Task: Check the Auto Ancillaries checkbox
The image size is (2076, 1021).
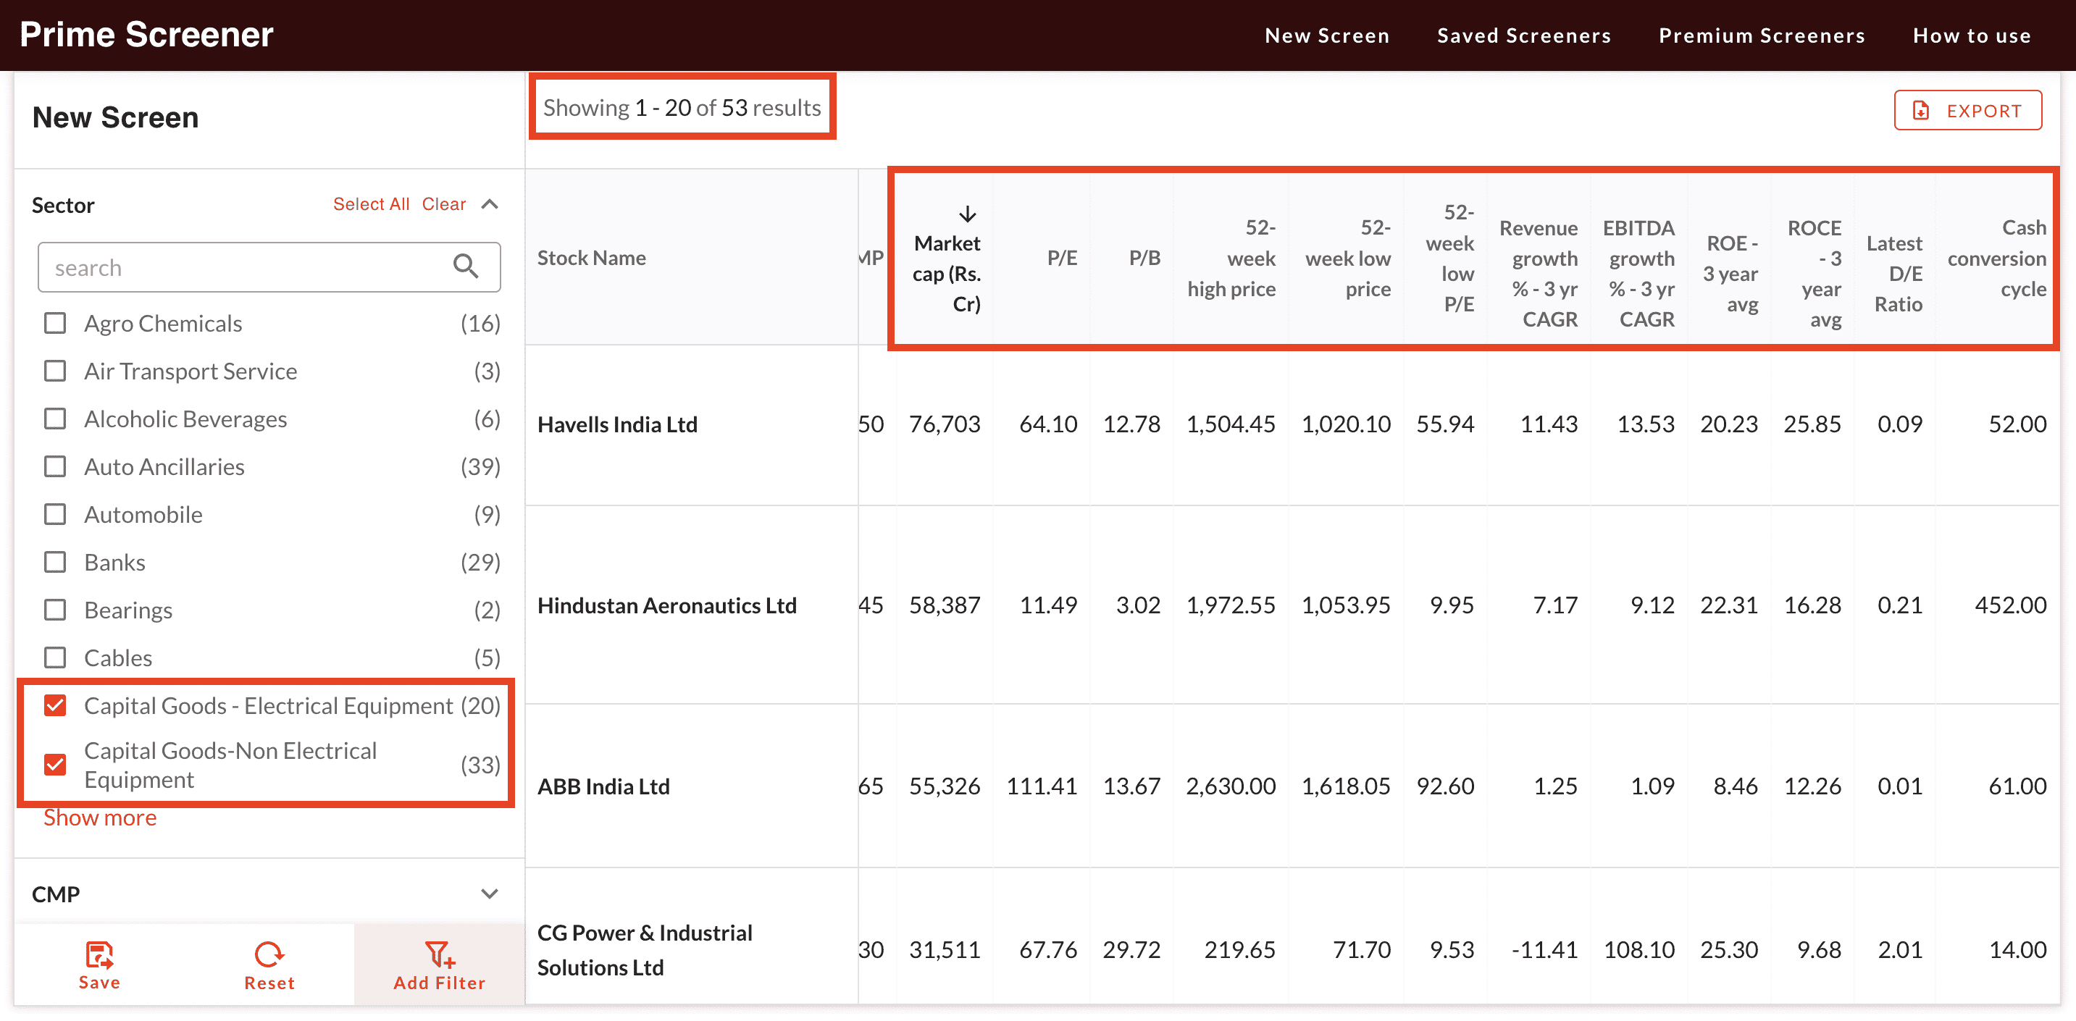Action: tap(55, 466)
